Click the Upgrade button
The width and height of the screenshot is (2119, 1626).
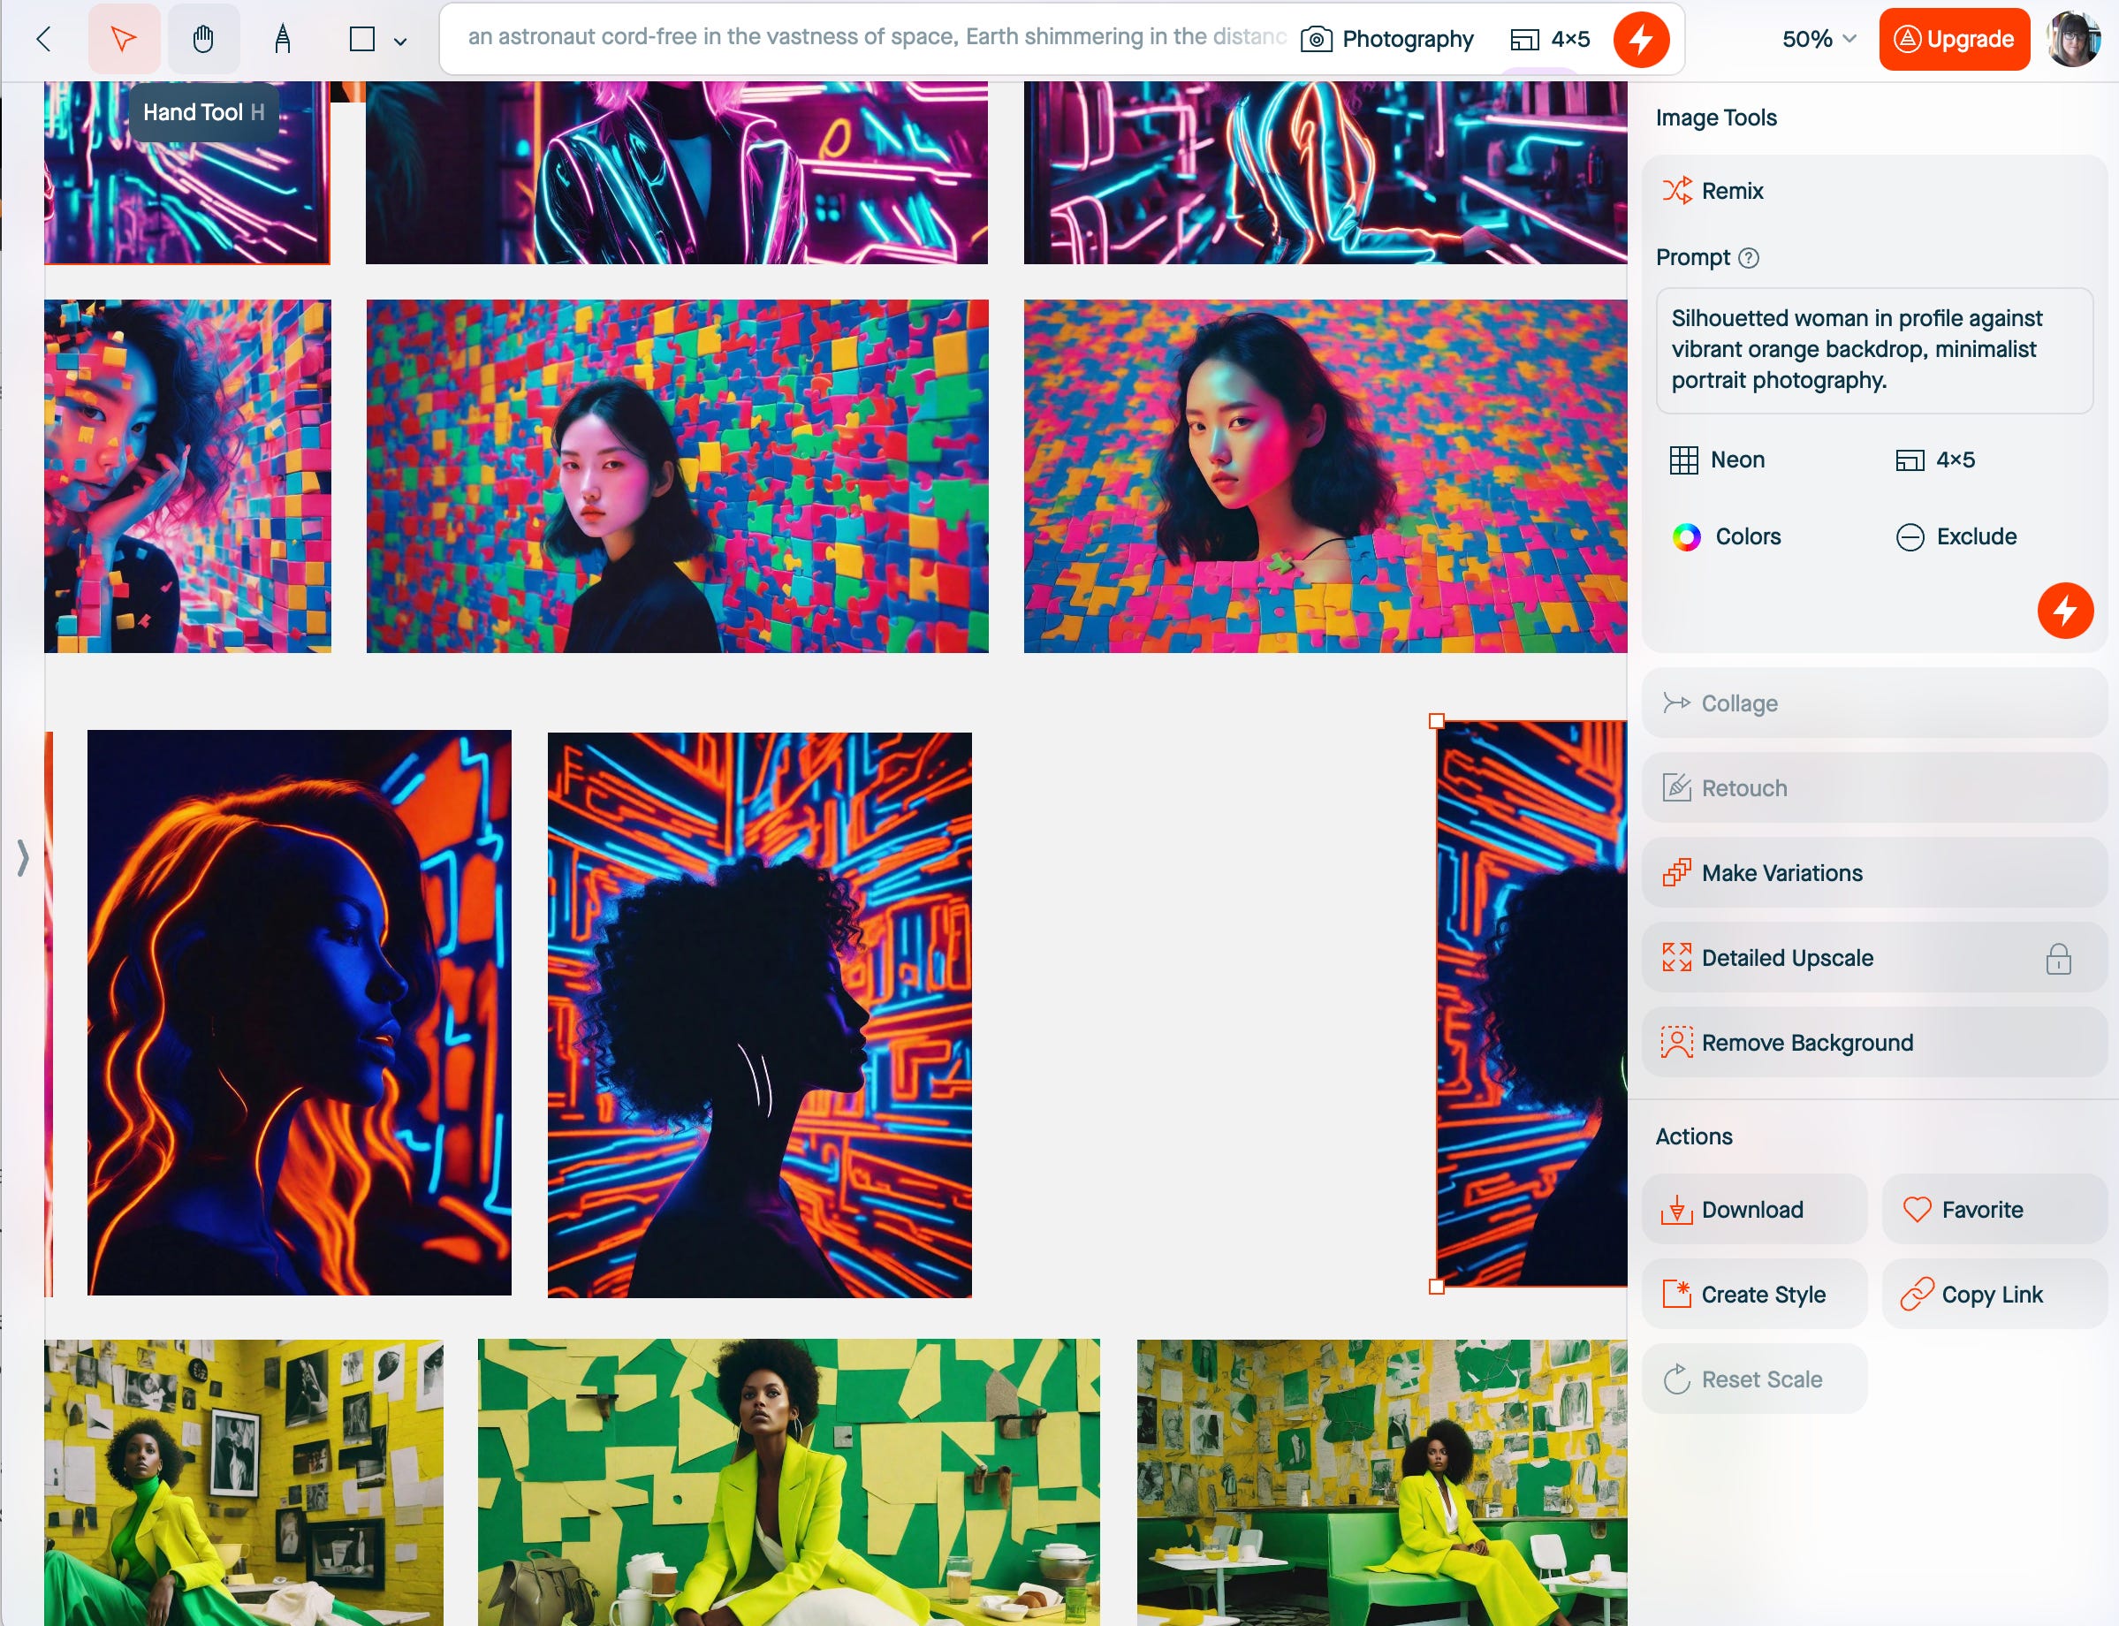[1953, 39]
